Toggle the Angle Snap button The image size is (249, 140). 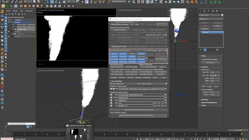96,2
